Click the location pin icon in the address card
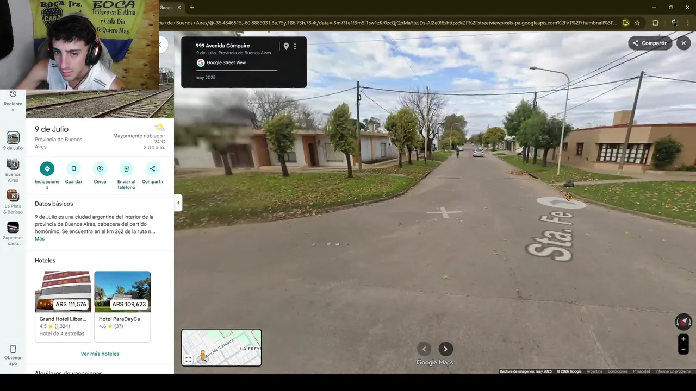This screenshot has width=696, height=391. point(286,47)
